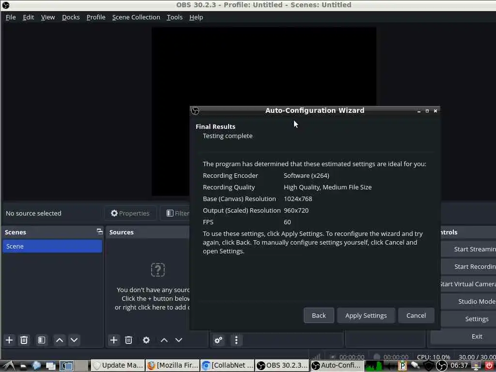
Task: Select the Auto-Confi... taskbar entry
Action: pyautogui.click(x=337, y=366)
